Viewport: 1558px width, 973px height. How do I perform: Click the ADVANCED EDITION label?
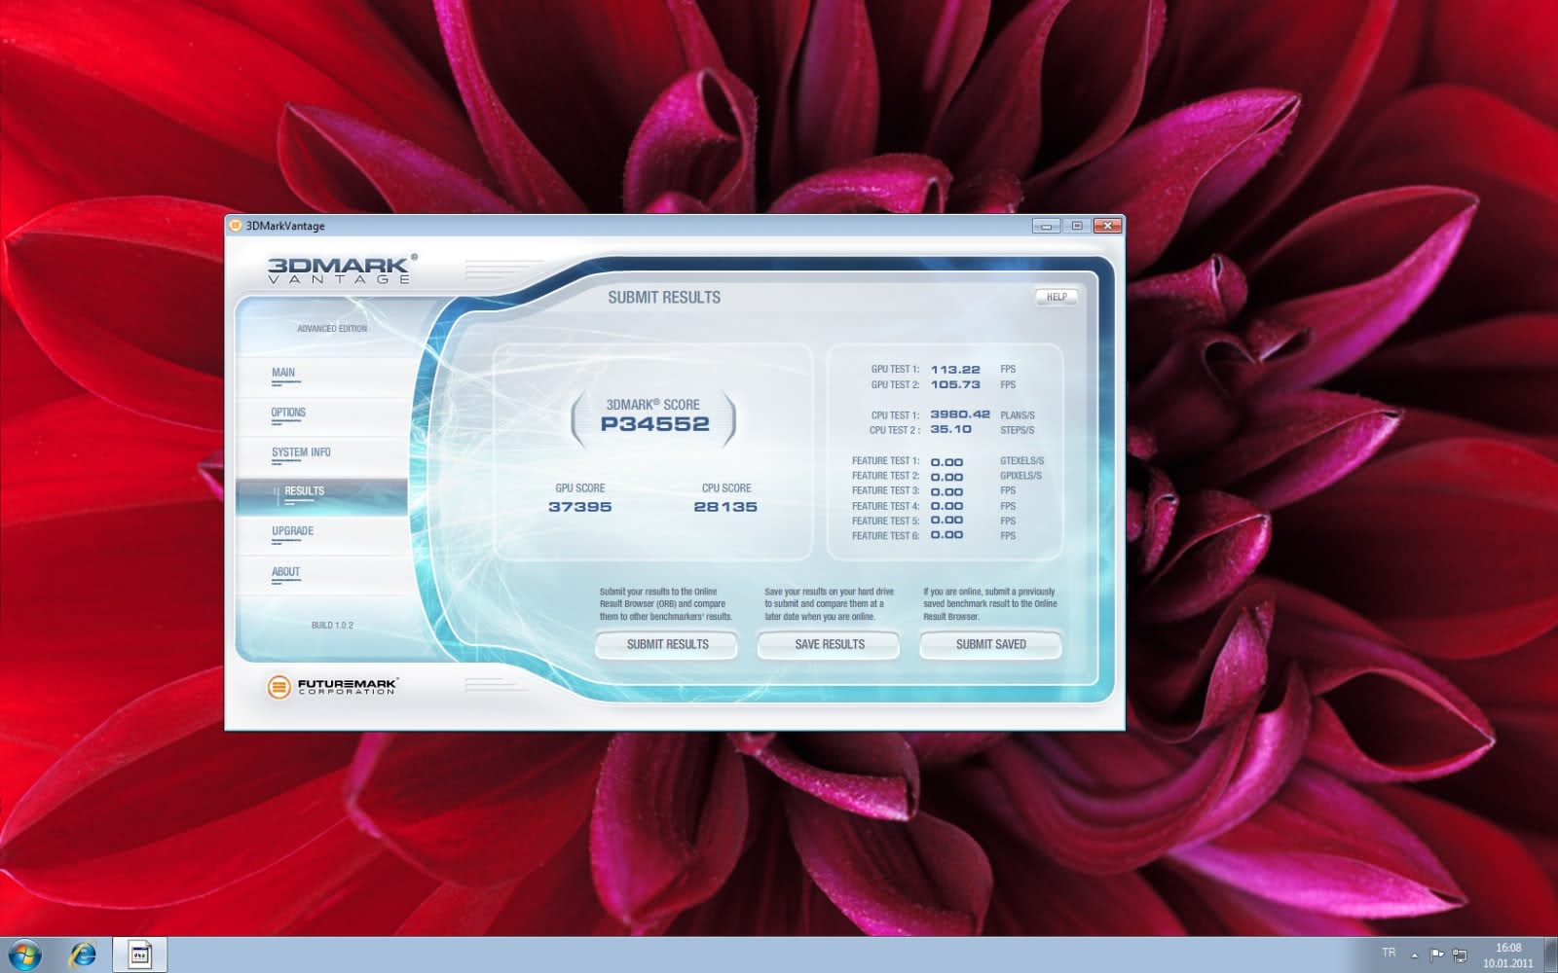pyautogui.click(x=332, y=329)
